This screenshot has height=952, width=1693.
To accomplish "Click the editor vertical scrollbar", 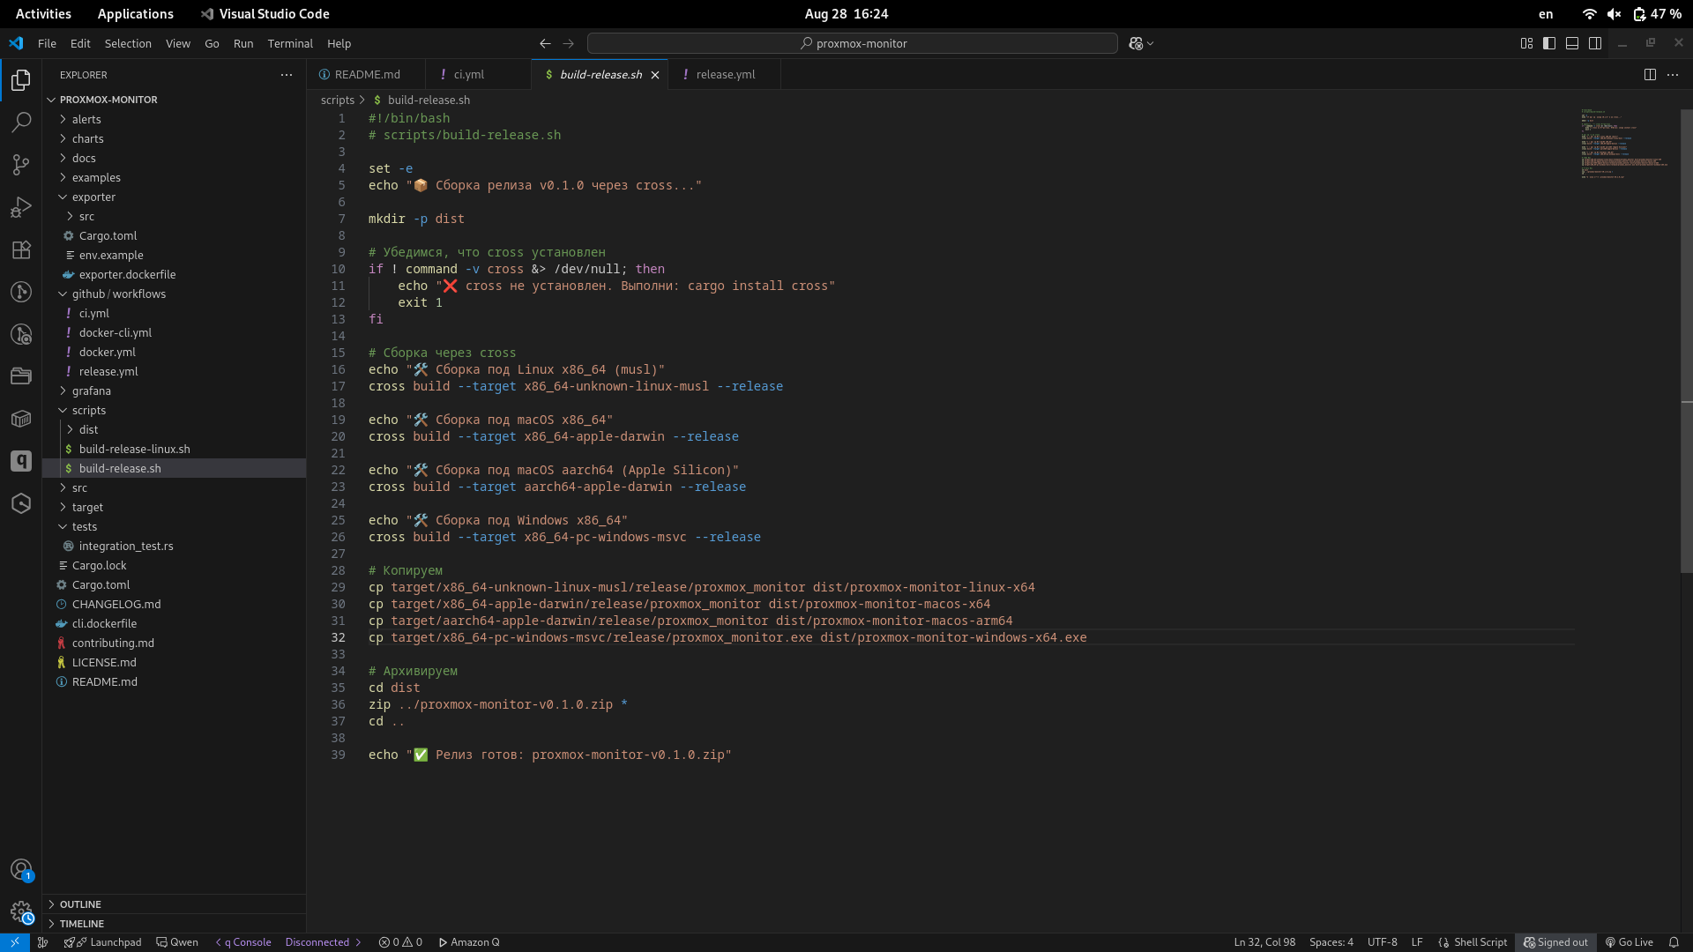I will (x=1686, y=341).
